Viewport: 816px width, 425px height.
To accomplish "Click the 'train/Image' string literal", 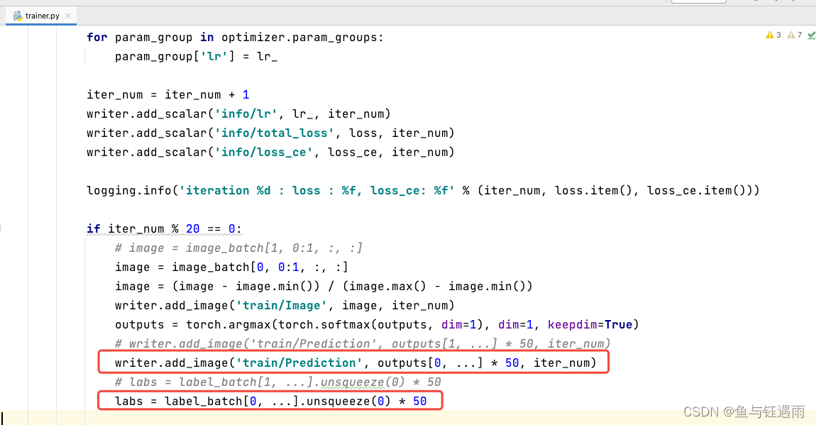I will pyautogui.click(x=281, y=305).
